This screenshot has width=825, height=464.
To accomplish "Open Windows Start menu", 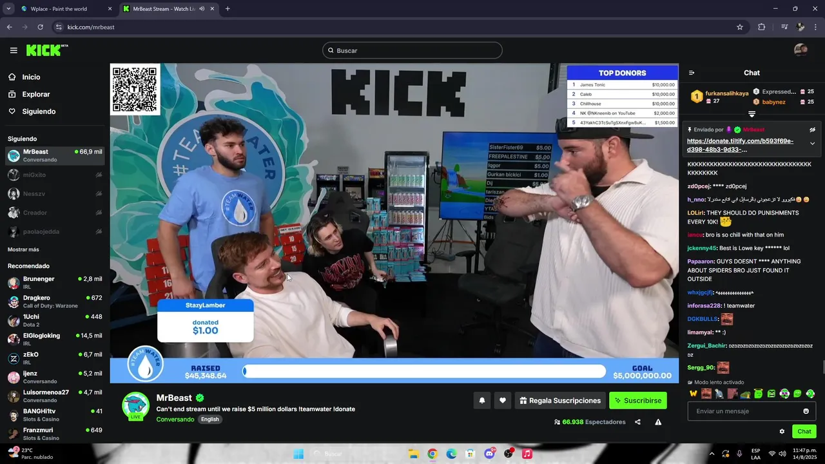I will pyautogui.click(x=298, y=454).
